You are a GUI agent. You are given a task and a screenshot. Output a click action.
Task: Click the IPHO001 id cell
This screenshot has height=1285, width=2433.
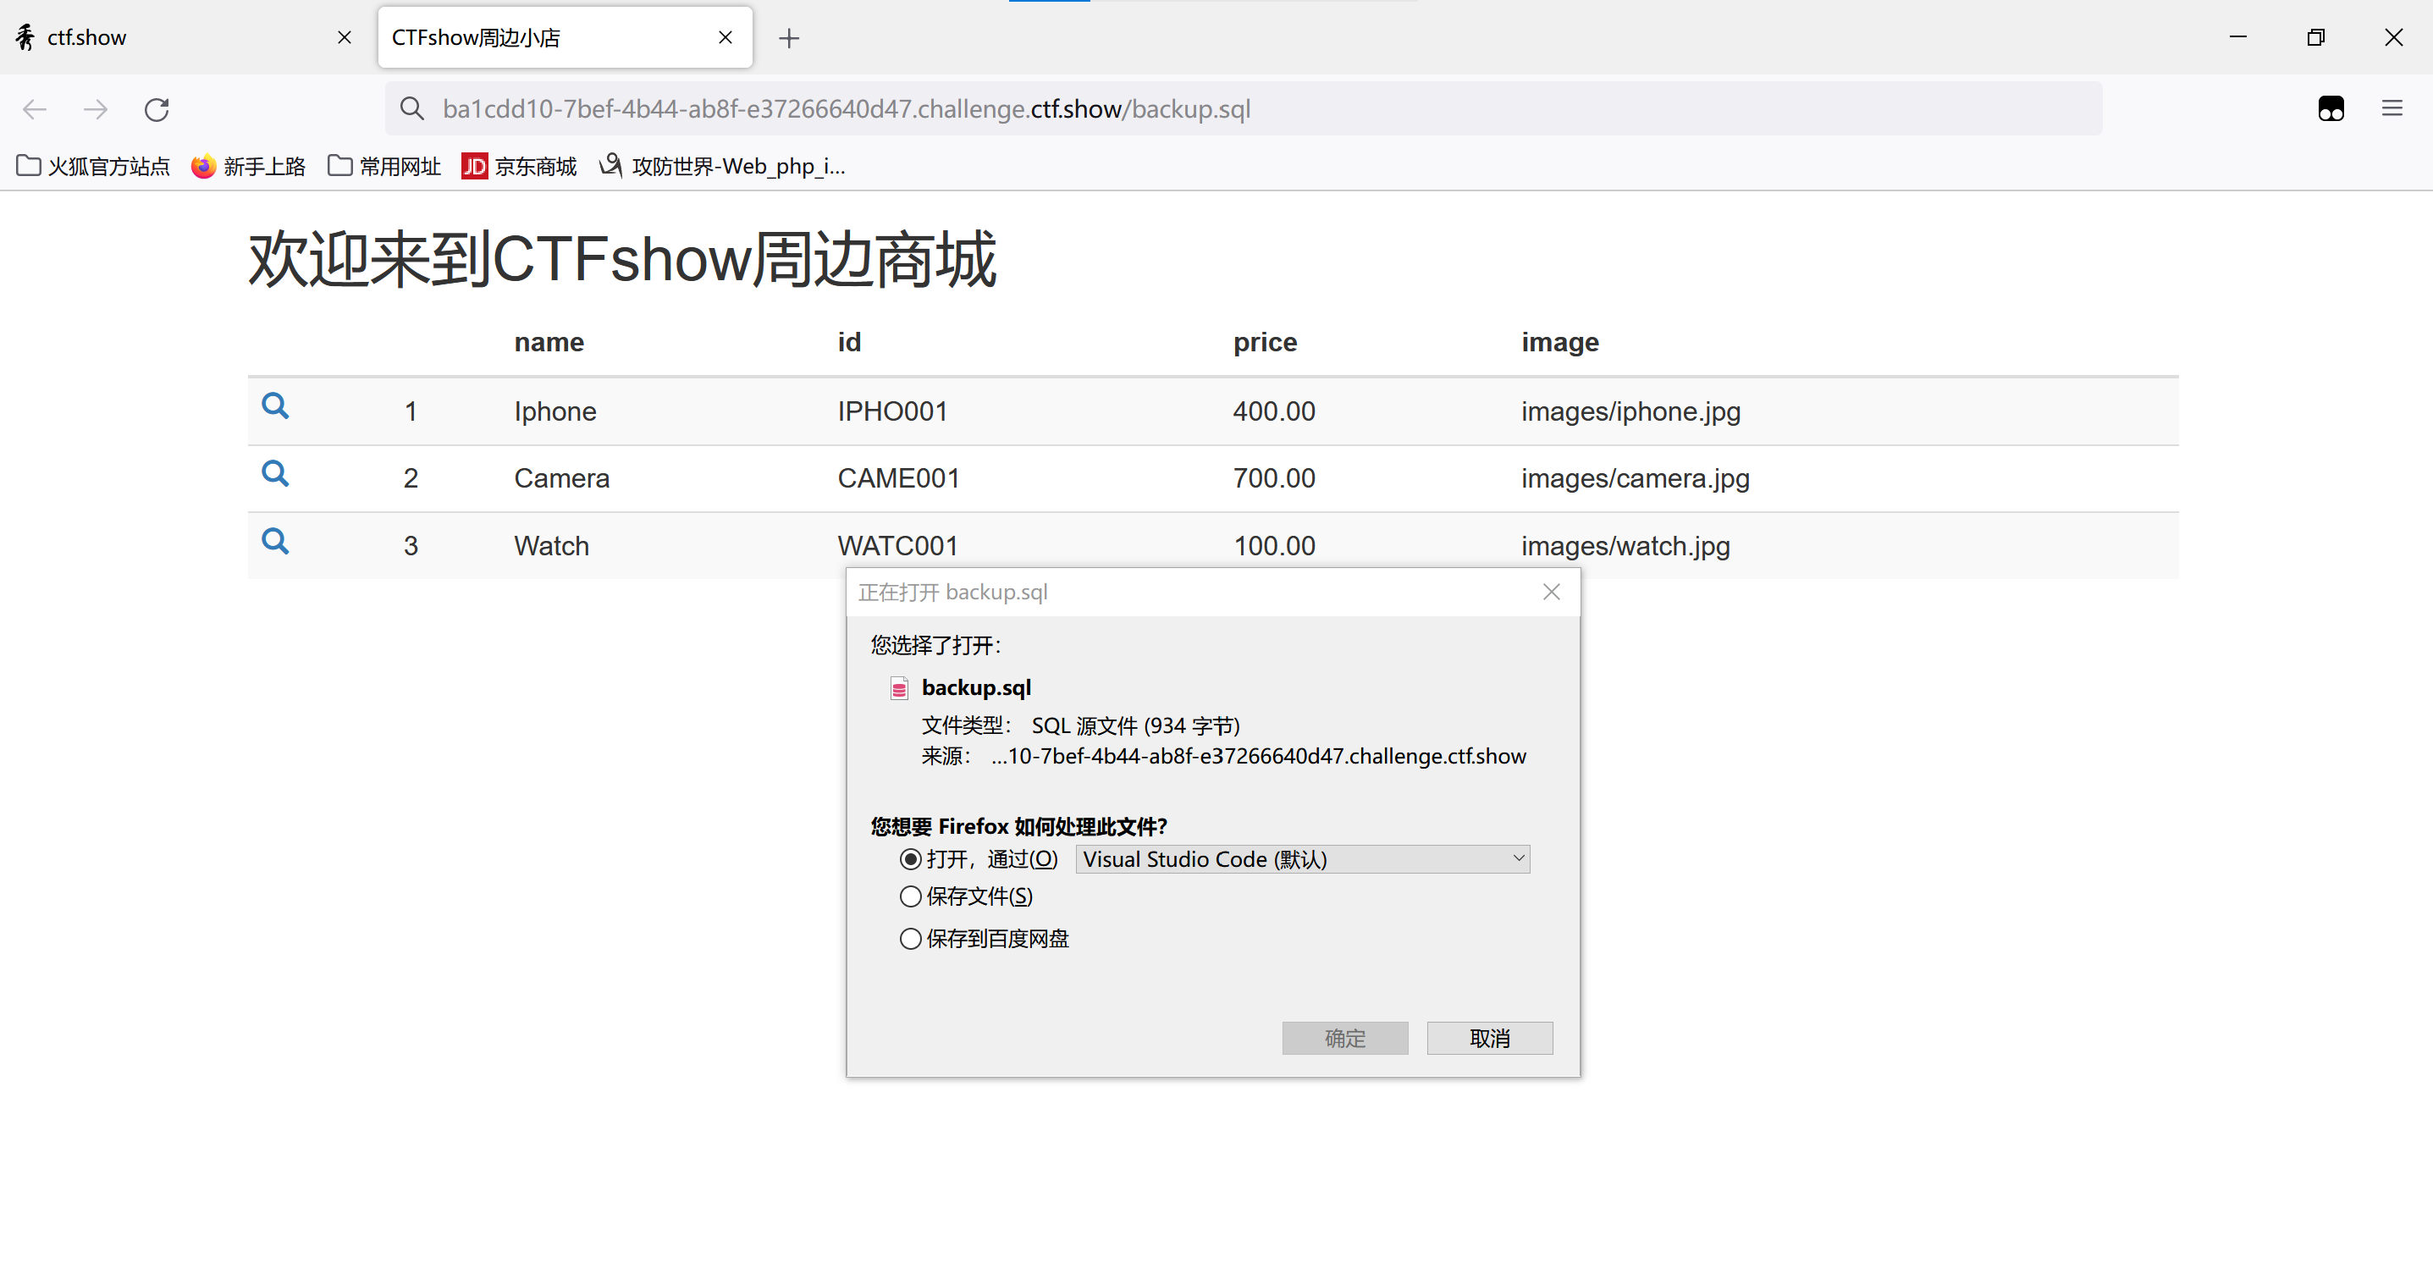(892, 411)
